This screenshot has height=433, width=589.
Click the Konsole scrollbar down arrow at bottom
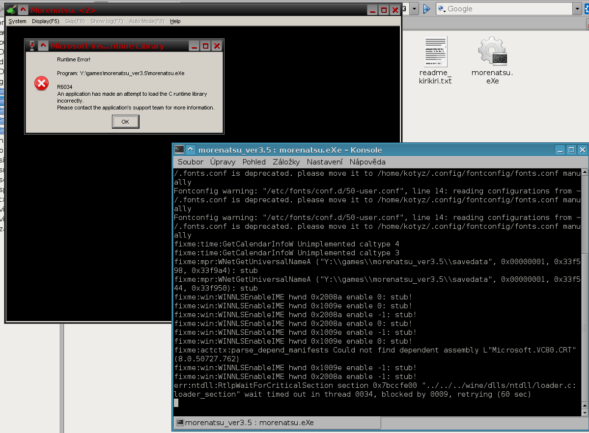[x=585, y=413]
